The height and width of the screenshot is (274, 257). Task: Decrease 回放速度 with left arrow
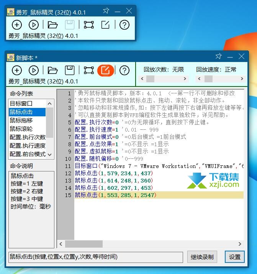(x=199, y=79)
